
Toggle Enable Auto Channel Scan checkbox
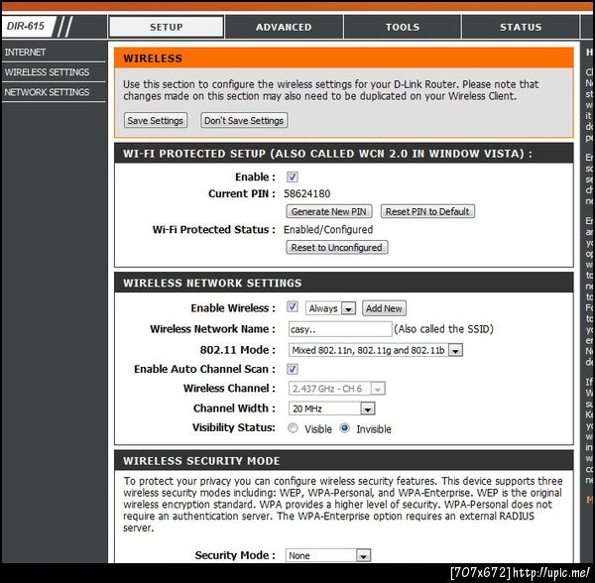(293, 369)
